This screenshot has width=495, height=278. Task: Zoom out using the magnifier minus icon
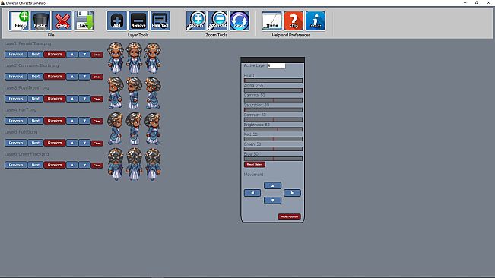tap(217, 21)
